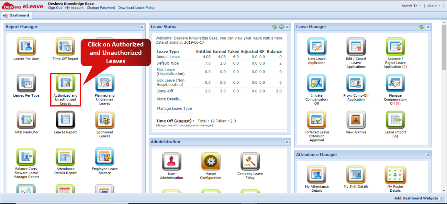The height and width of the screenshot is (204, 447).
Task: Open User Administration
Action: coord(172,162)
